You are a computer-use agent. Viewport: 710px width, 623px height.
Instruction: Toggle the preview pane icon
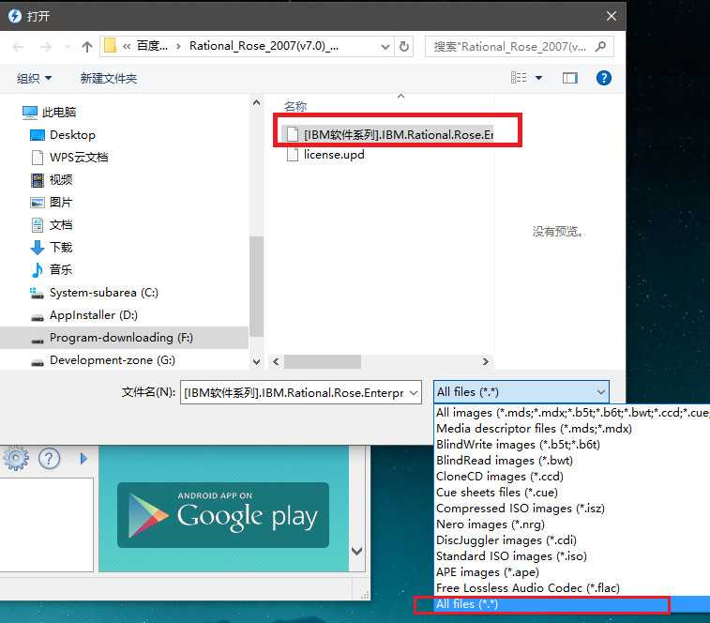(x=570, y=78)
